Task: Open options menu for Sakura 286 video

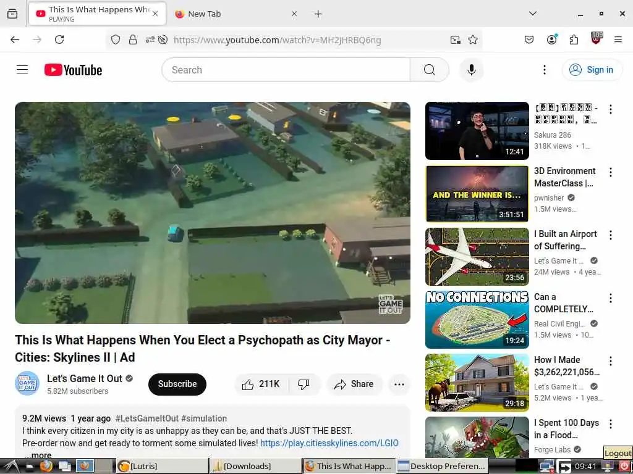Action: (x=610, y=109)
